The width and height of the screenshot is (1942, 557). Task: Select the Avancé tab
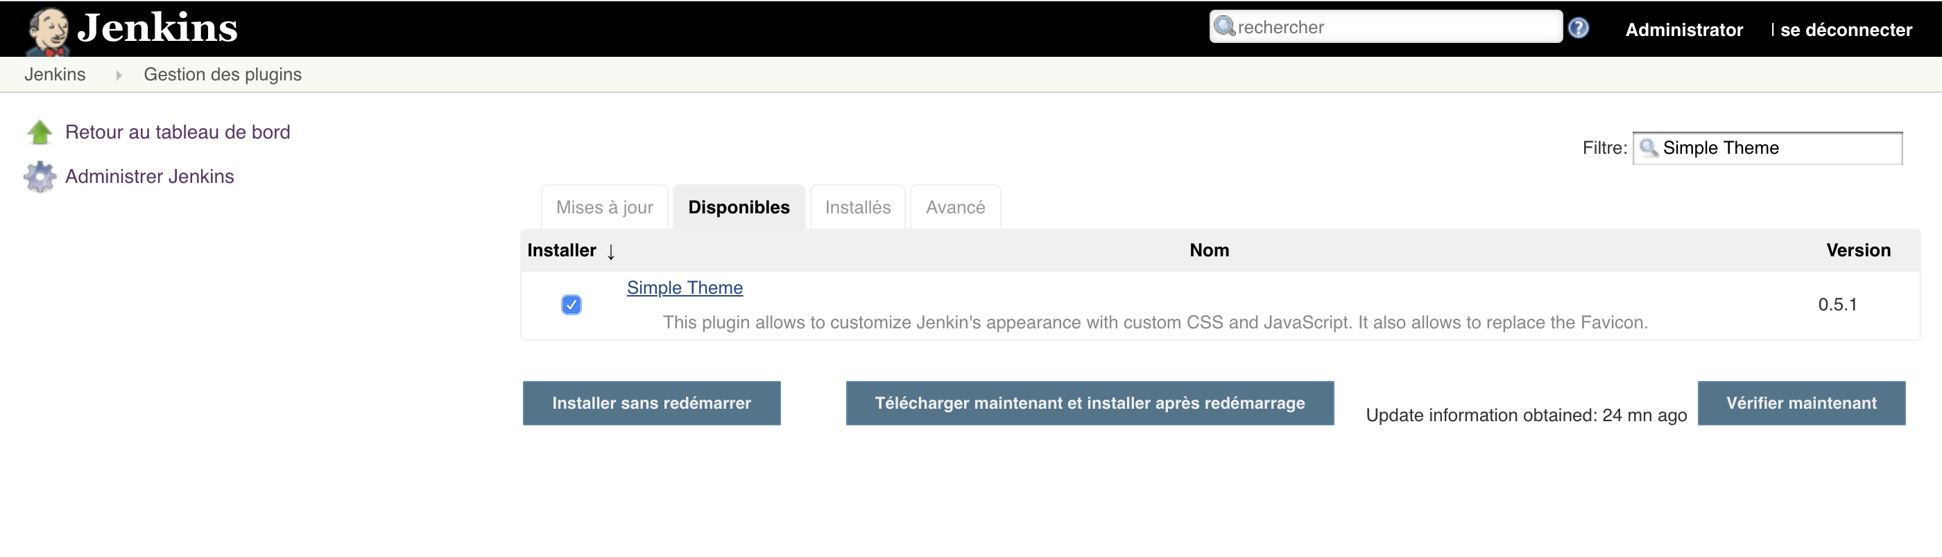click(954, 207)
